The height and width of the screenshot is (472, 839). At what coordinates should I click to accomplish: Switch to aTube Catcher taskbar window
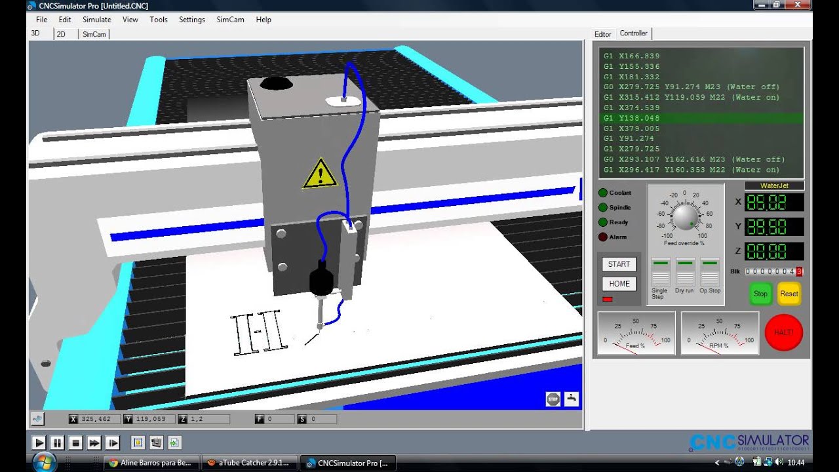249,463
